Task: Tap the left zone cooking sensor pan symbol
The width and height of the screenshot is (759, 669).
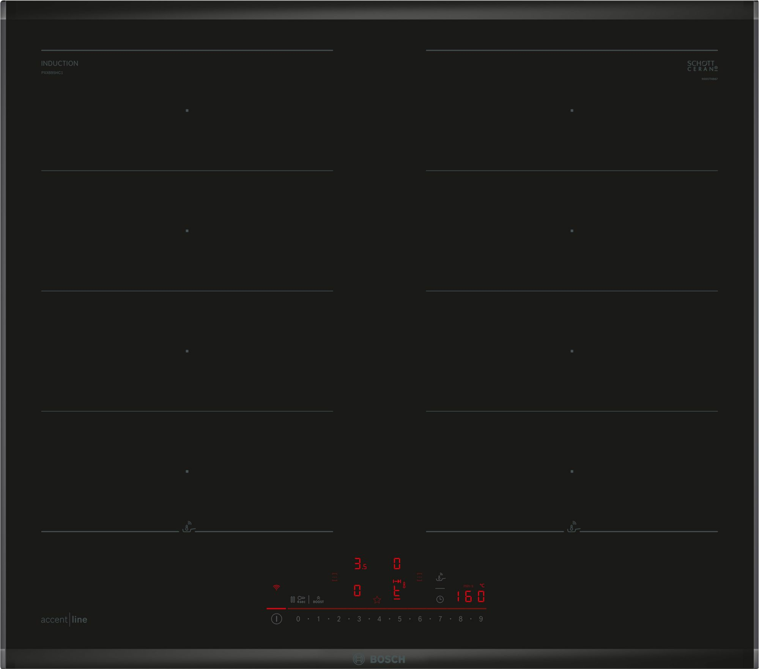Action: 189,527
